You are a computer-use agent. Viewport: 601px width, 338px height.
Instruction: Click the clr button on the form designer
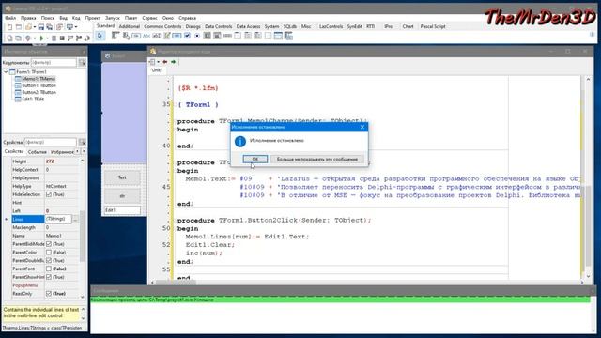(122, 196)
